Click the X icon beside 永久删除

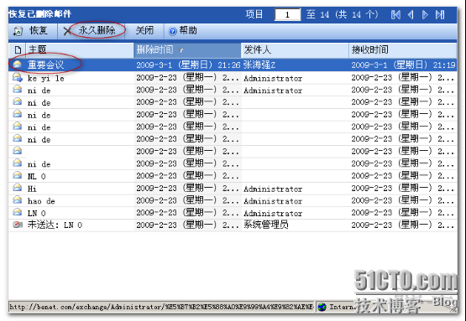[67, 31]
